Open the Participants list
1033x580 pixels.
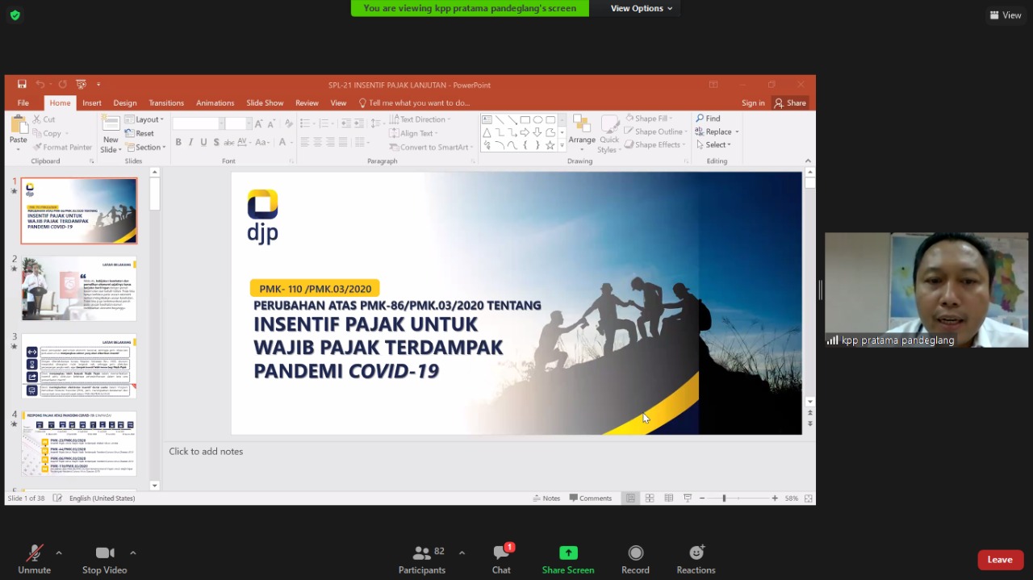[x=421, y=553]
